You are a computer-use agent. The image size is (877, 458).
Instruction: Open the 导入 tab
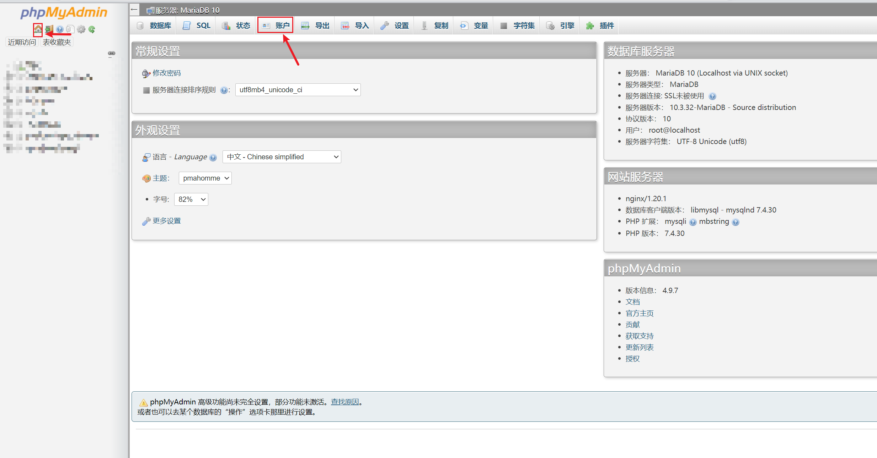click(354, 26)
